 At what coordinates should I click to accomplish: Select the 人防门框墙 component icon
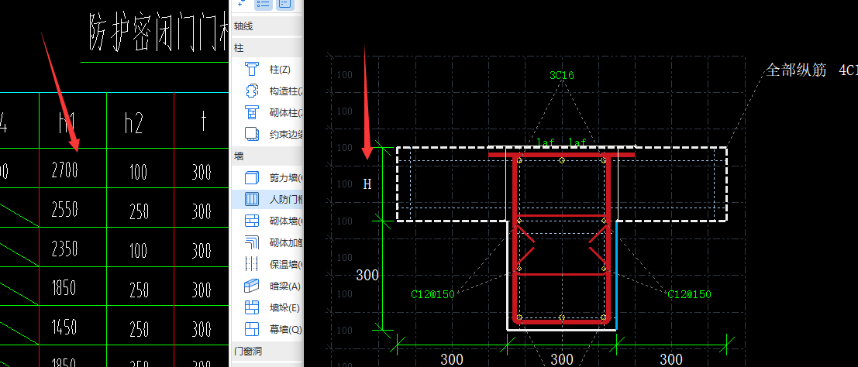252,199
